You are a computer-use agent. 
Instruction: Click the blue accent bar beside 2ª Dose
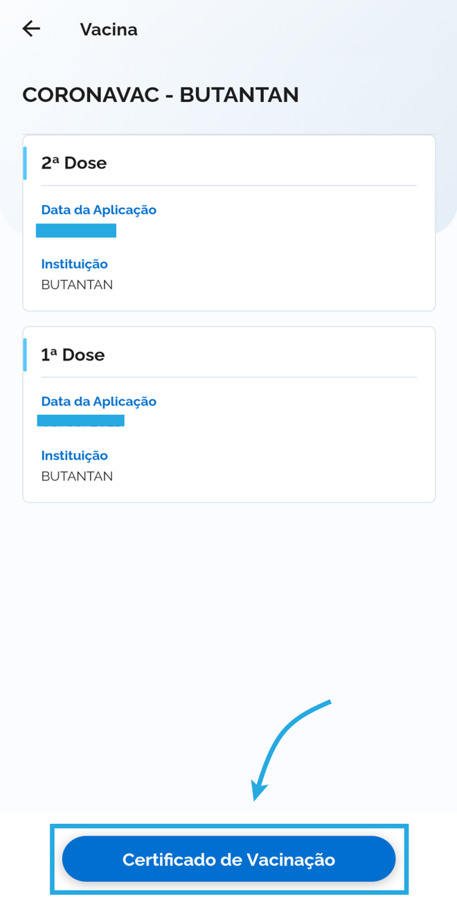[25, 163]
